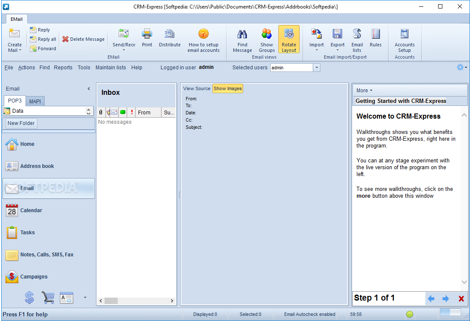Screen dimensions: 470x321
Task: Open the Rules icon
Action: pos(376,34)
